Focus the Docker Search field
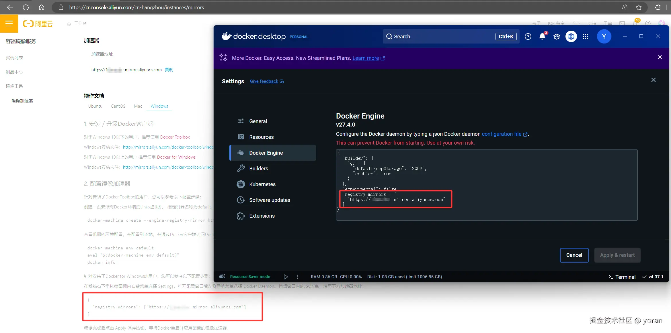The height and width of the screenshot is (333, 671). pos(451,37)
